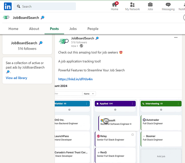185x163 pixels.
Task: Open the View ad library link
Action: tap(17, 78)
